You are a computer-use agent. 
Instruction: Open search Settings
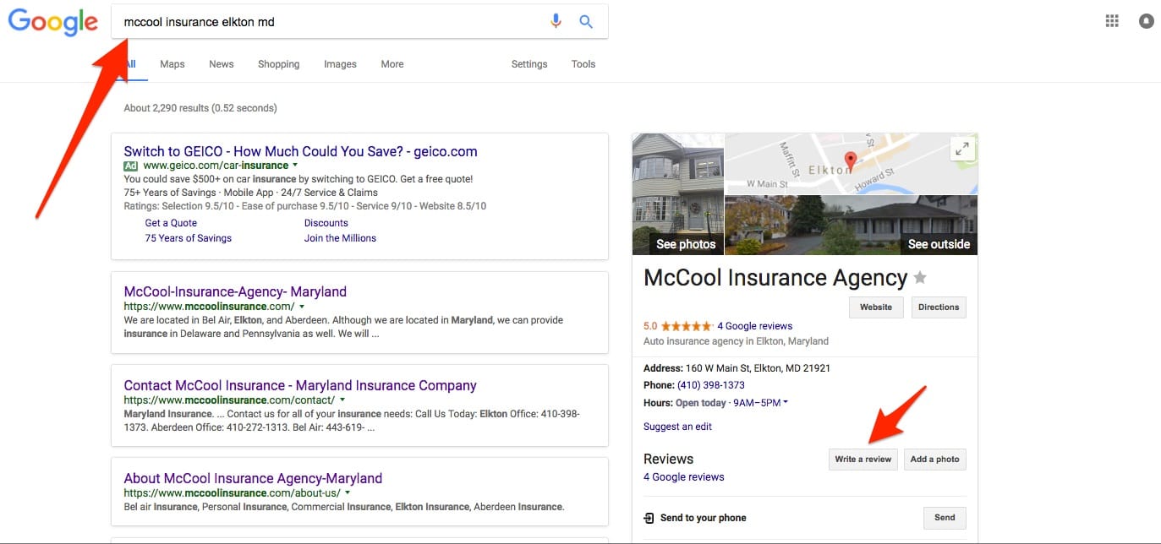tap(529, 64)
